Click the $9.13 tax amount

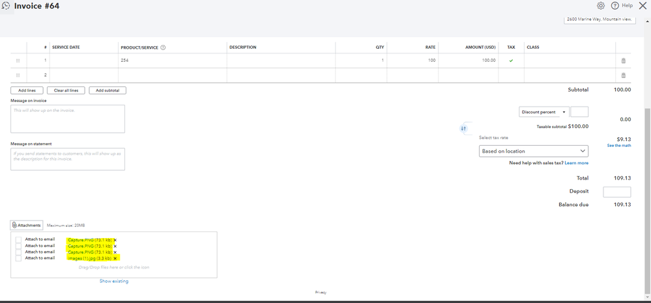(624, 140)
